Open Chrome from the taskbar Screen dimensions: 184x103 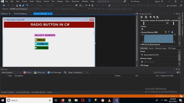coord(70,100)
